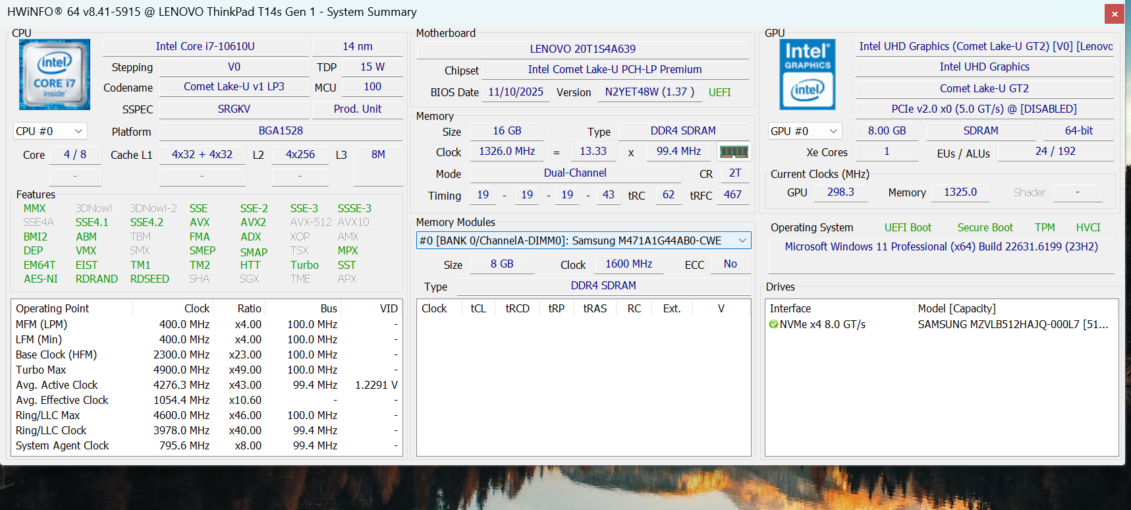Click the green status icon beside NVMe drive
Screen dimensions: 1131x510
click(773, 324)
